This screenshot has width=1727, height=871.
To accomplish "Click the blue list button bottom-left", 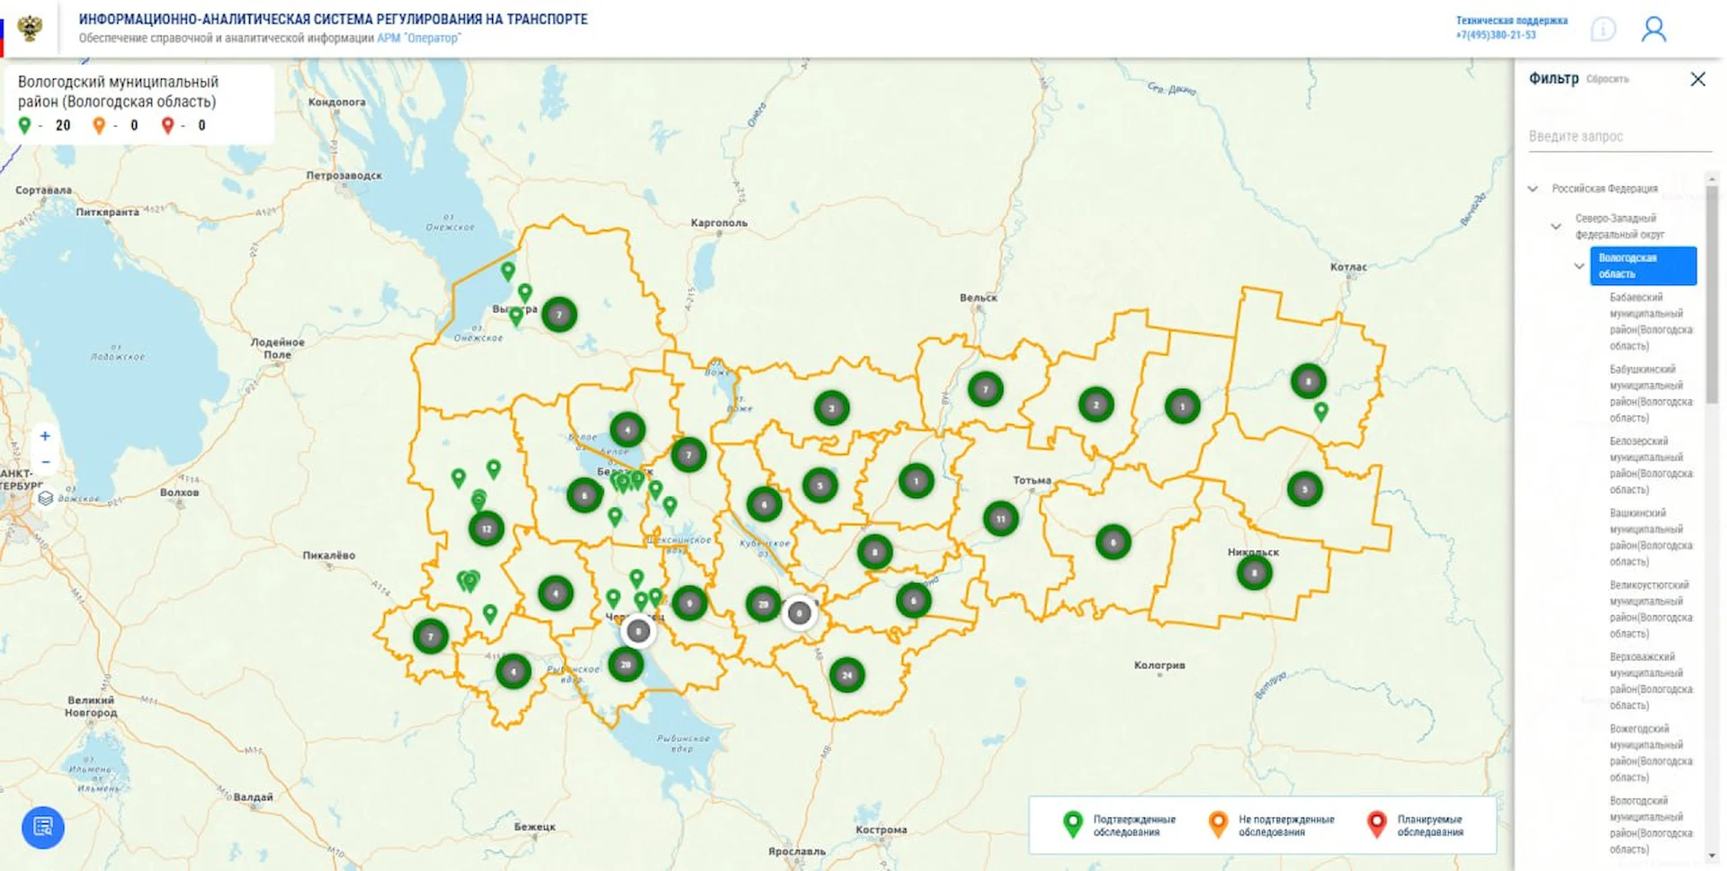I will coord(43,827).
